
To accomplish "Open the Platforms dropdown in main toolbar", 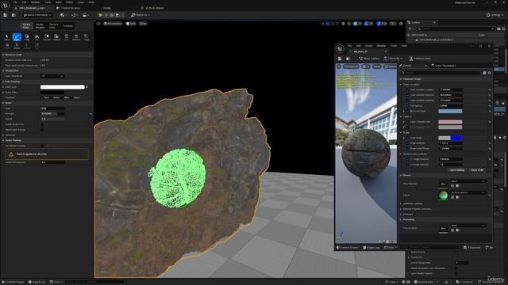I will [140, 15].
